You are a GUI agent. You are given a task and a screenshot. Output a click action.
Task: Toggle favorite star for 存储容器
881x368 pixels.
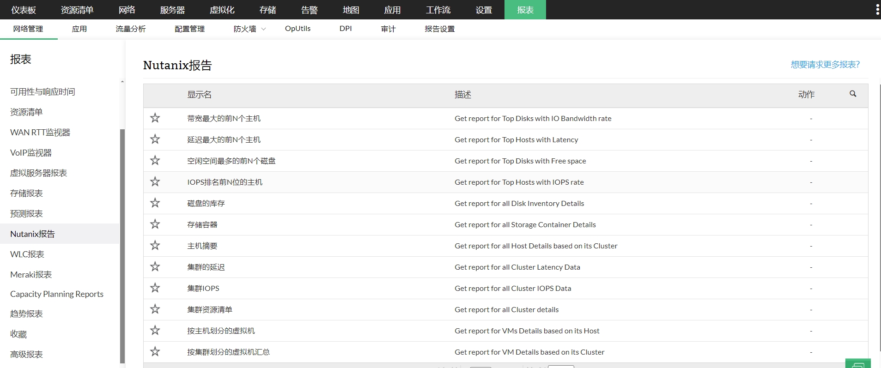155,224
